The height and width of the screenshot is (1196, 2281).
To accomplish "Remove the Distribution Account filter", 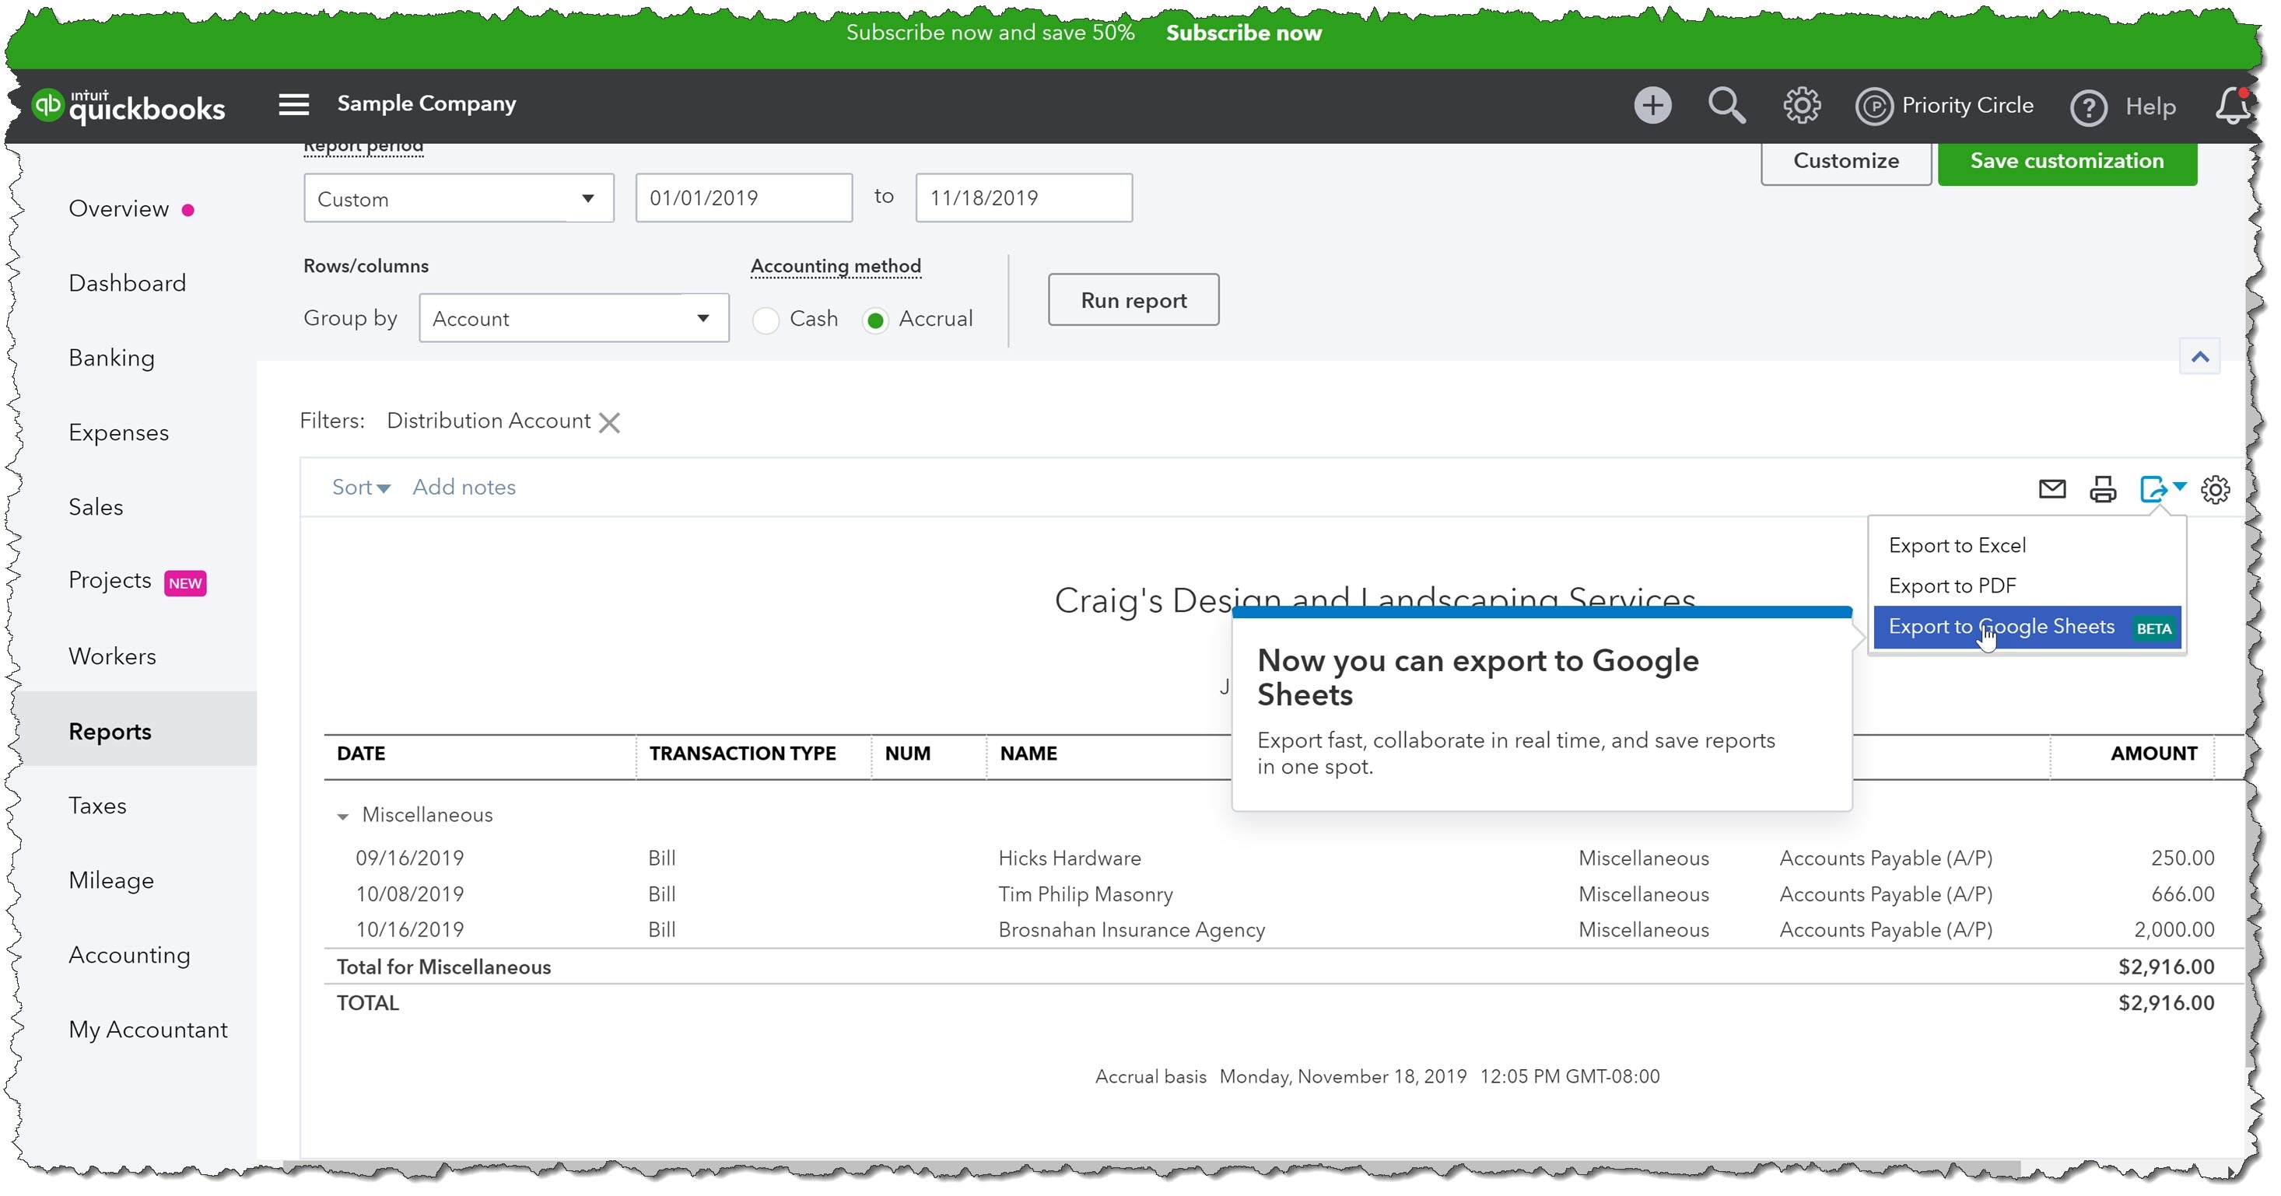I will tap(609, 422).
